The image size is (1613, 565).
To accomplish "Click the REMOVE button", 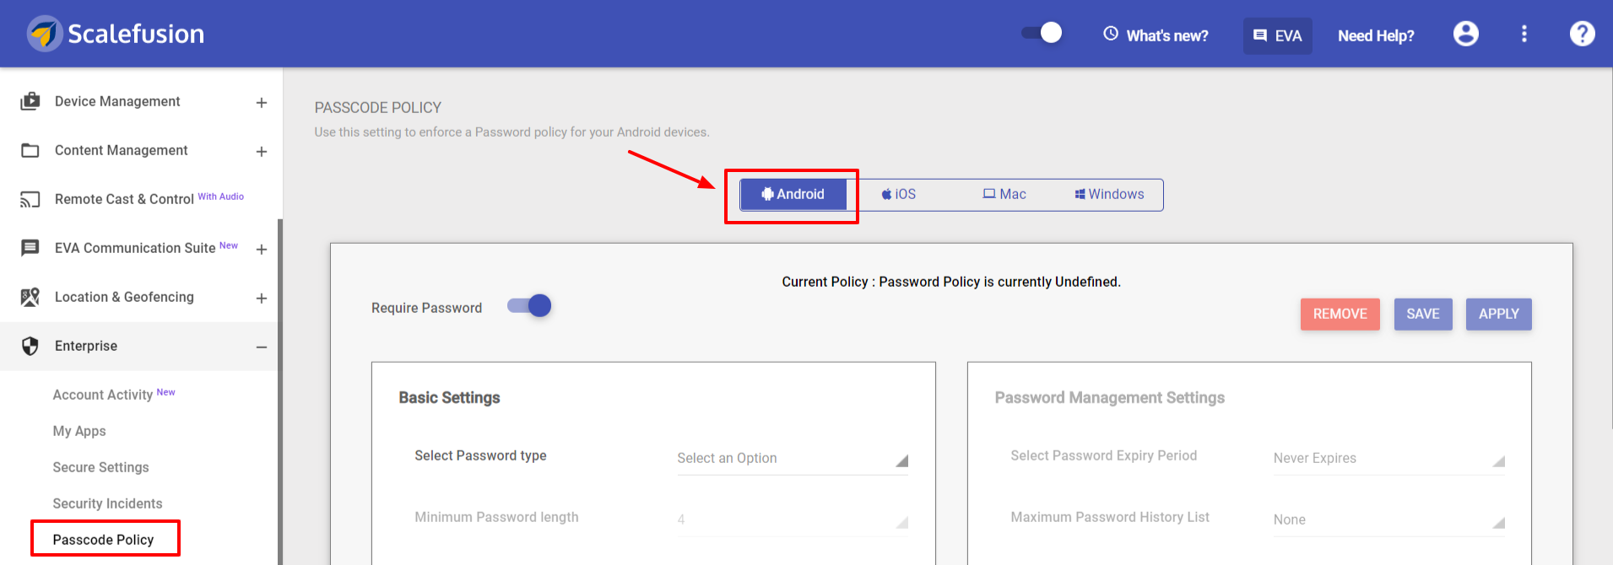I will 1340,314.
